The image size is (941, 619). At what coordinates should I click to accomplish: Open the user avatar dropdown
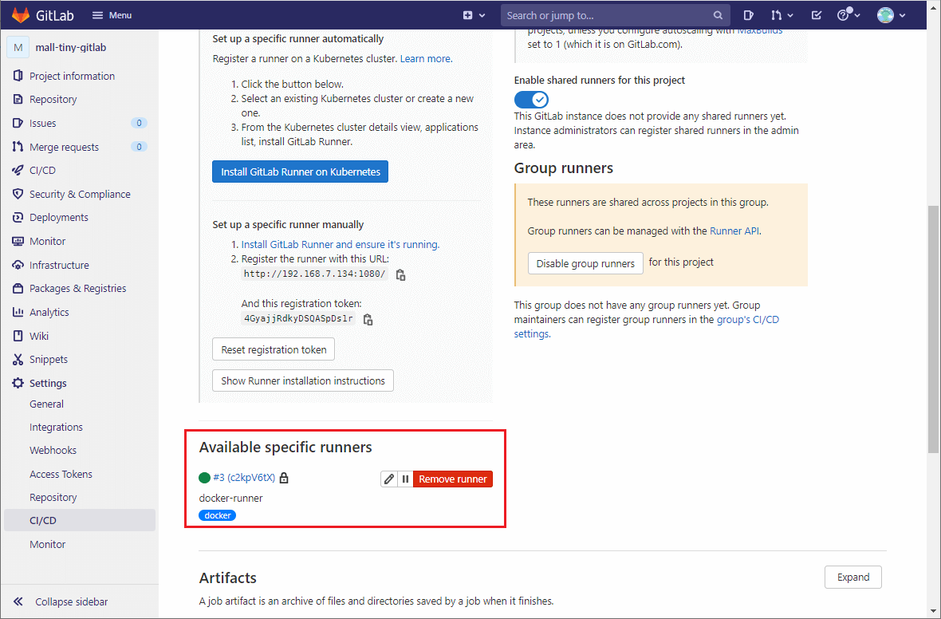(892, 15)
